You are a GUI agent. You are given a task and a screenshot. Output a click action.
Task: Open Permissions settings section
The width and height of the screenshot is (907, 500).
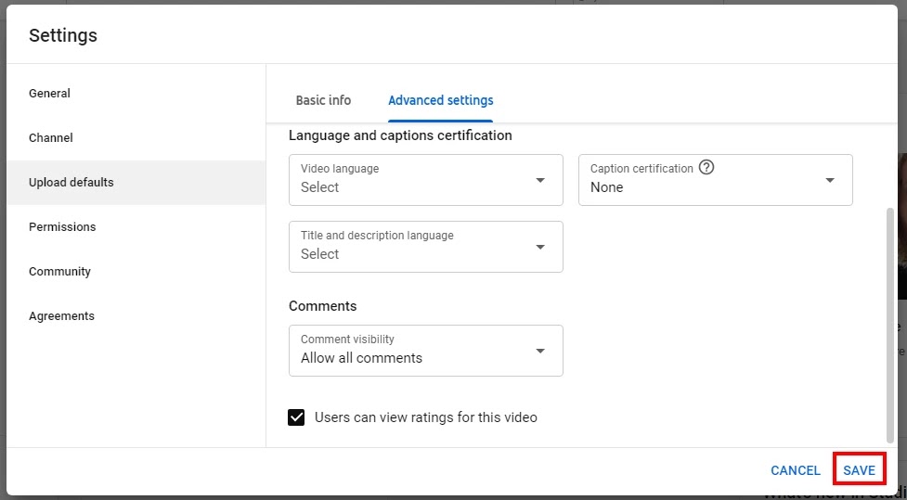62,227
